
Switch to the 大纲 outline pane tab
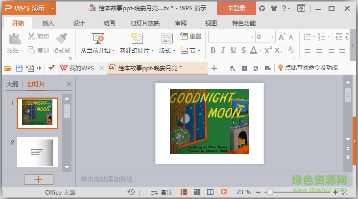pyautogui.click(x=12, y=84)
